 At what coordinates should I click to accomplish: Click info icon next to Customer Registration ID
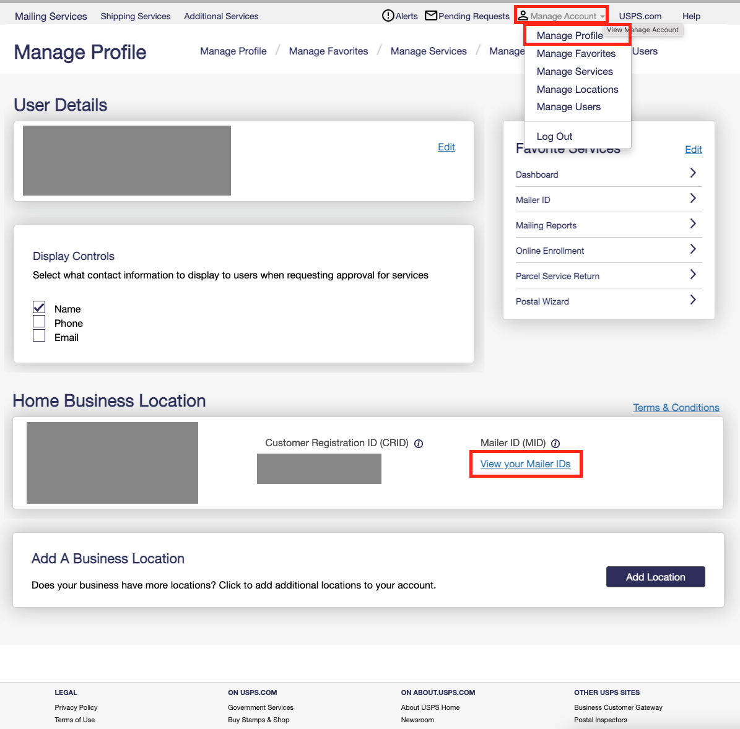coord(419,444)
